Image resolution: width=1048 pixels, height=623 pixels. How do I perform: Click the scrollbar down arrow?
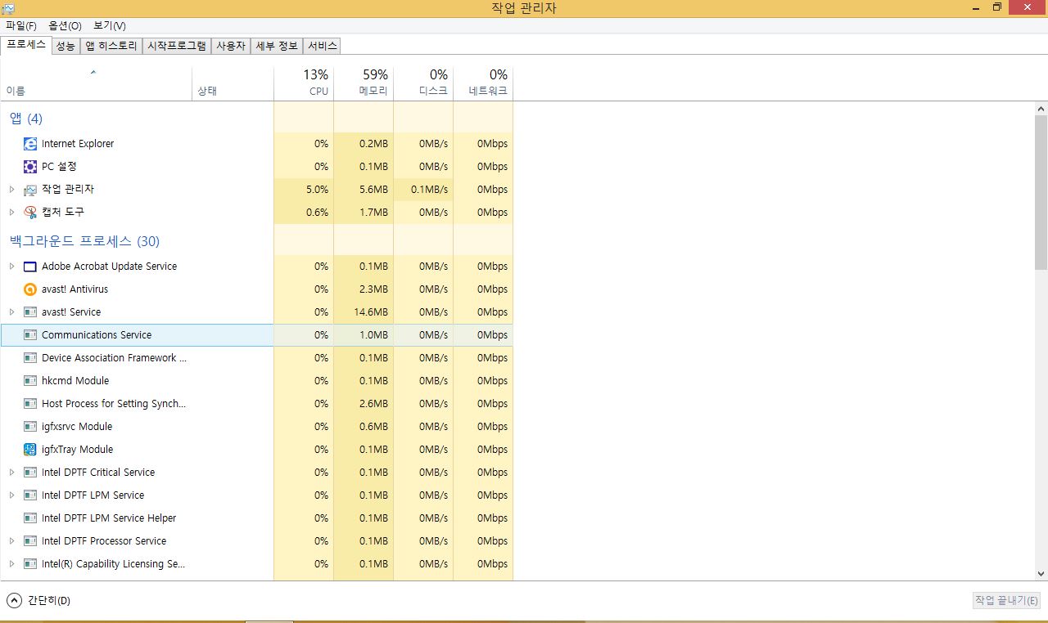[x=1041, y=574]
